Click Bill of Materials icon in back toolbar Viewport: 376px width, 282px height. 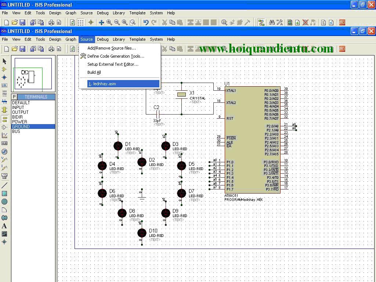click(323, 22)
